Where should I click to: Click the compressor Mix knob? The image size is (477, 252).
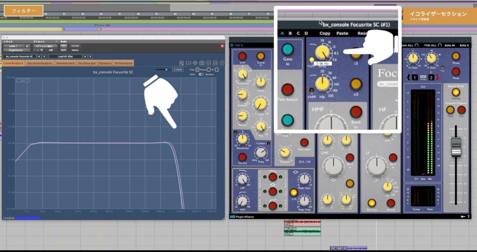260,126
